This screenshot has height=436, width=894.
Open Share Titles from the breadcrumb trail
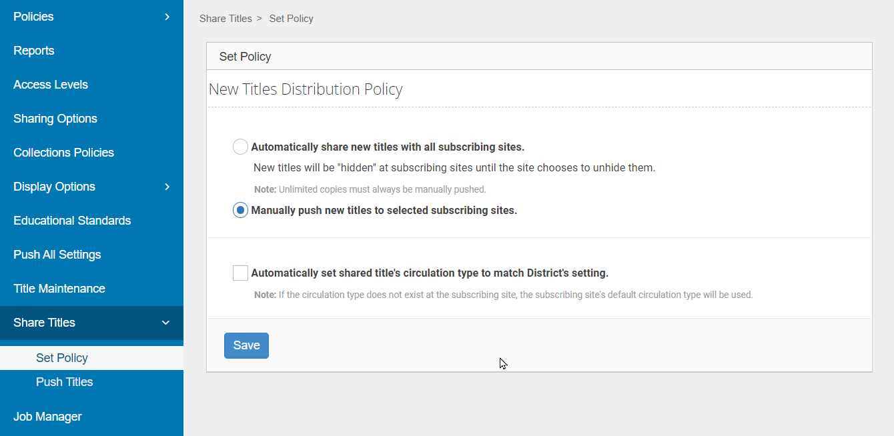coord(226,18)
